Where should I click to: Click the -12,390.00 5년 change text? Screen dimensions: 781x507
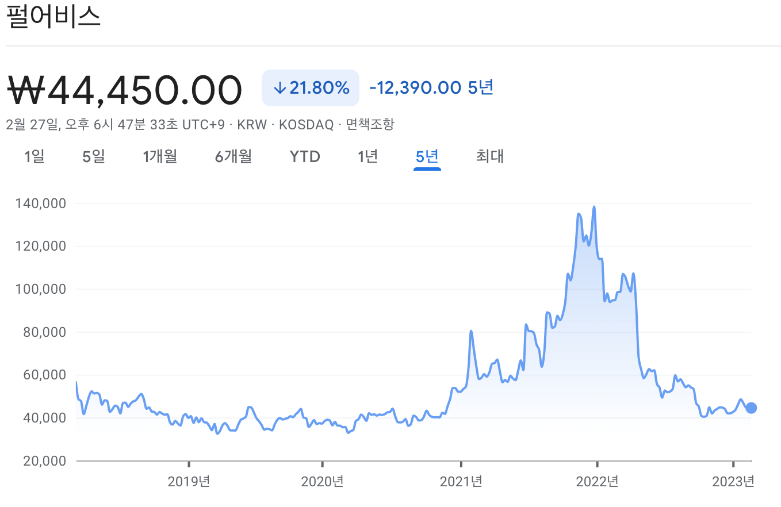(431, 88)
